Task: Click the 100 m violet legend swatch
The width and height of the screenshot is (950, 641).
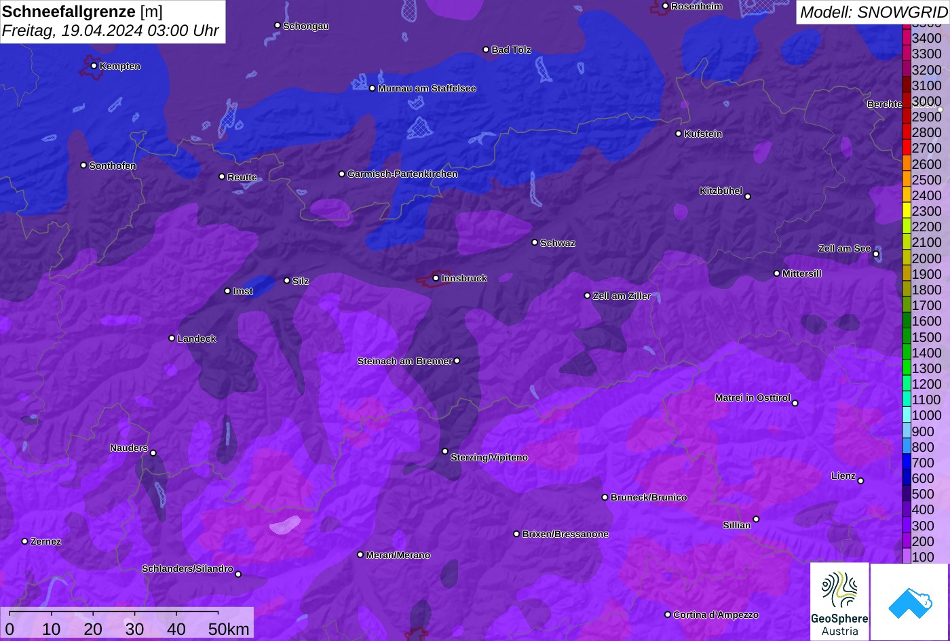Action: [x=906, y=557]
